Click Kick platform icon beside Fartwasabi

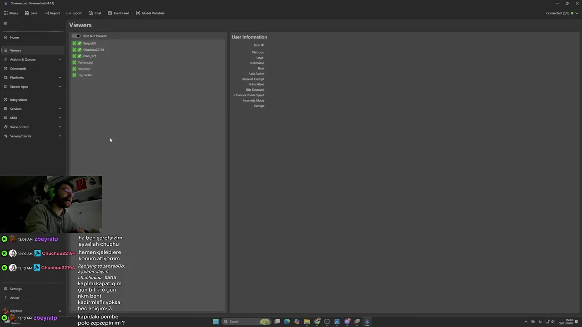(x=75, y=63)
